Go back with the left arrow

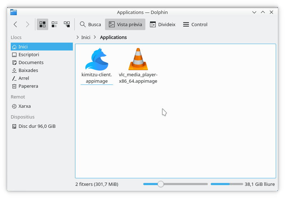(15, 24)
